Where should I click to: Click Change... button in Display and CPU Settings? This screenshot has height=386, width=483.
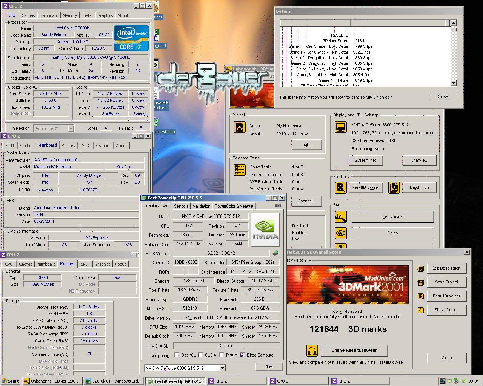[x=419, y=160]
